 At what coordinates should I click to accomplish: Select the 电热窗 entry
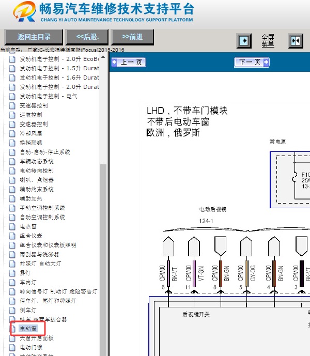28,227
